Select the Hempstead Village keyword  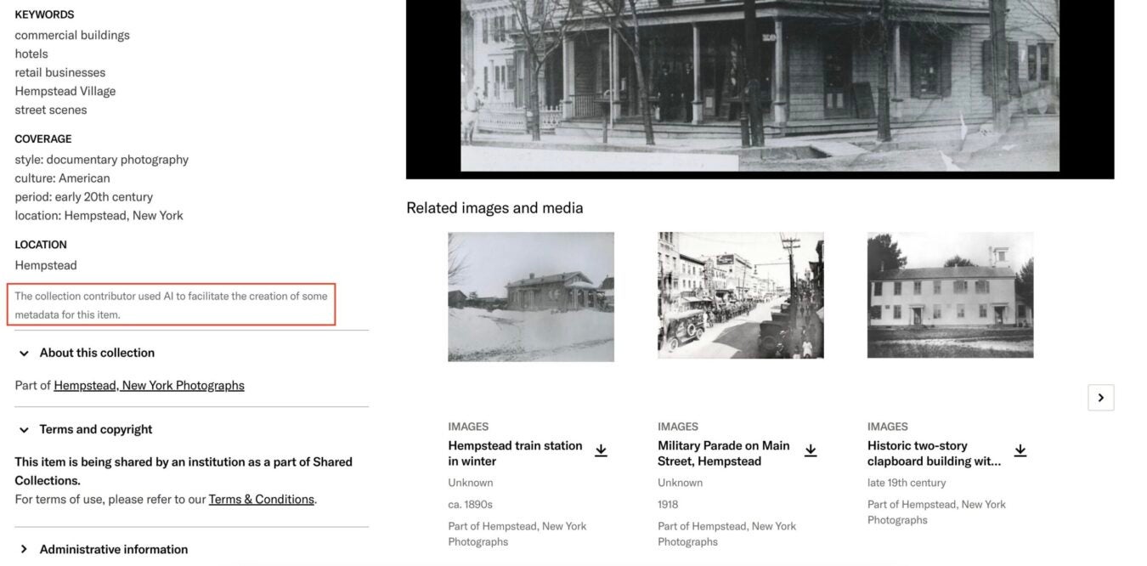[65, 91]
